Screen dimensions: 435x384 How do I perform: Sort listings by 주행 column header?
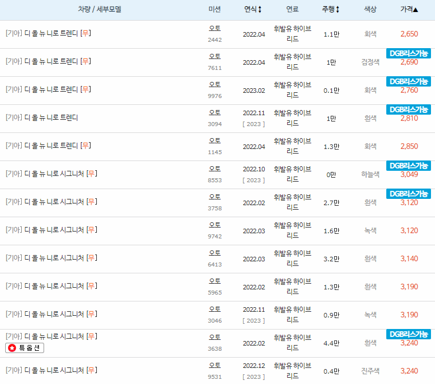coord(331,9)
